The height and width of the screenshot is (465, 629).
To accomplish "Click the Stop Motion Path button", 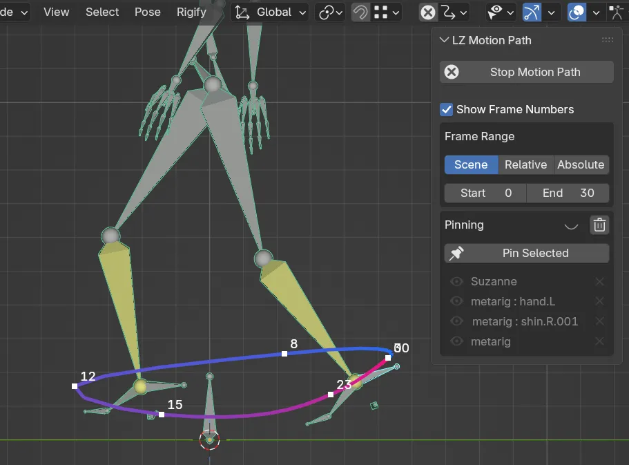I will pos(527,72).
